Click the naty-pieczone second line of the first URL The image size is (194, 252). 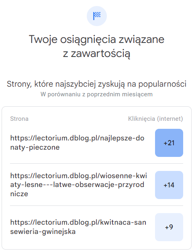35,147
